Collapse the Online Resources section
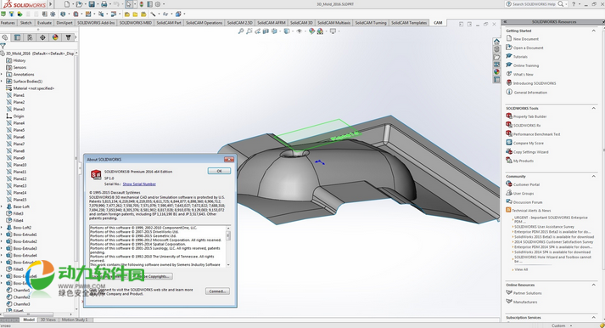This screenshot has height=328, width=605. tap(593, 285)
